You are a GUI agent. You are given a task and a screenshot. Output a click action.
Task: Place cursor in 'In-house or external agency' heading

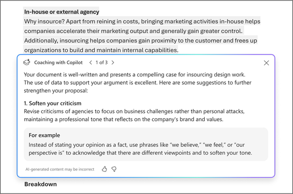62,12
